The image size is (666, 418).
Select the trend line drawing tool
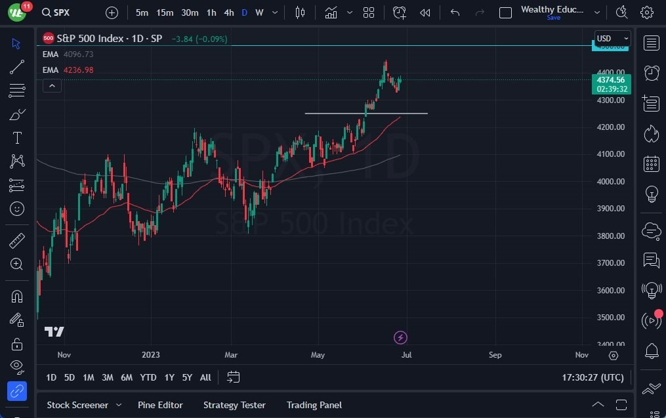pyautogui.click(x=17, y=66)
